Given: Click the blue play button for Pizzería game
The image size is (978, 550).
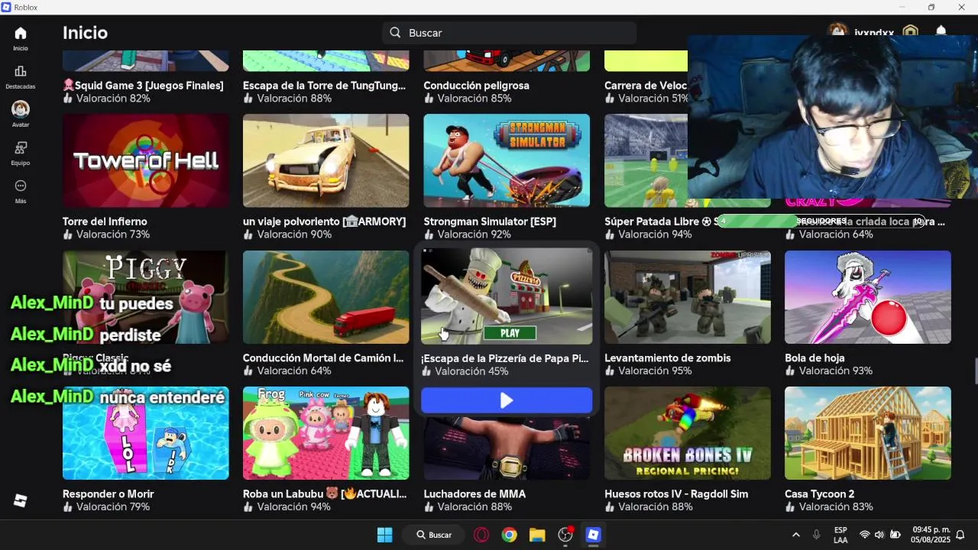Looking at the screenshot, I should [x=507, y=400].
